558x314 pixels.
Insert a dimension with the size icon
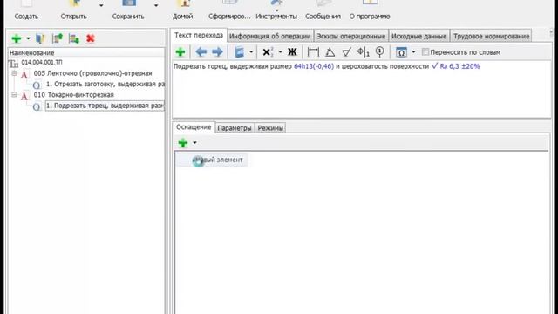tap(313, 52)
